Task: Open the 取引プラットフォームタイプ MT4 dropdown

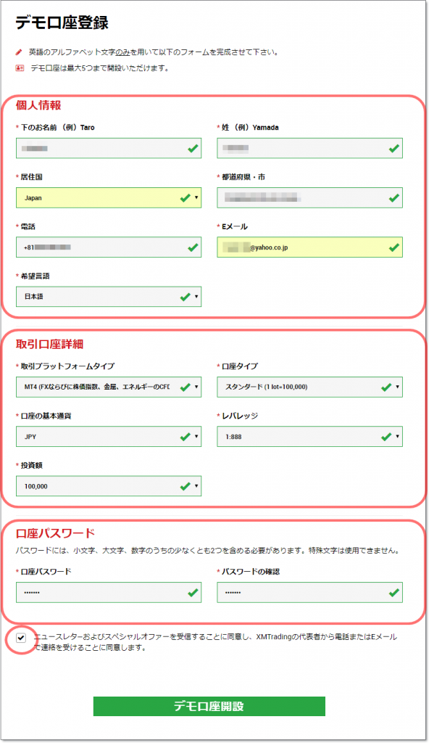Action: pyautogui.click(x=109, y=387)
